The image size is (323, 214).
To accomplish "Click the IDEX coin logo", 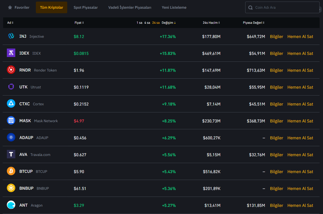I will point(11,53).
